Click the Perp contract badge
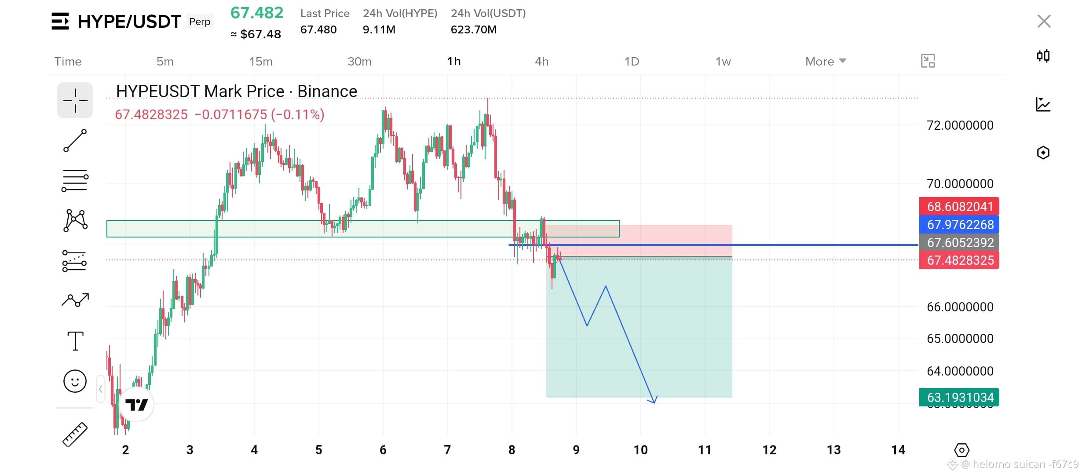Viewport: 1082px width, 475px height. [x=200, y=22]
